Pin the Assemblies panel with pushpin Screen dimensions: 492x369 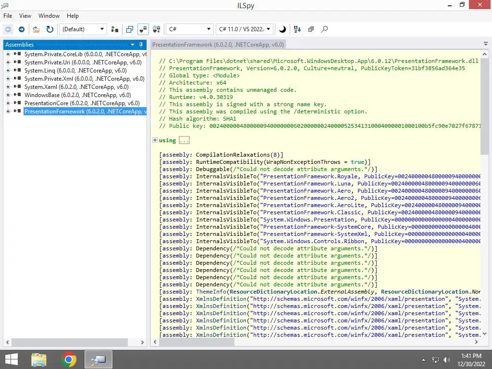pos(141,45)
